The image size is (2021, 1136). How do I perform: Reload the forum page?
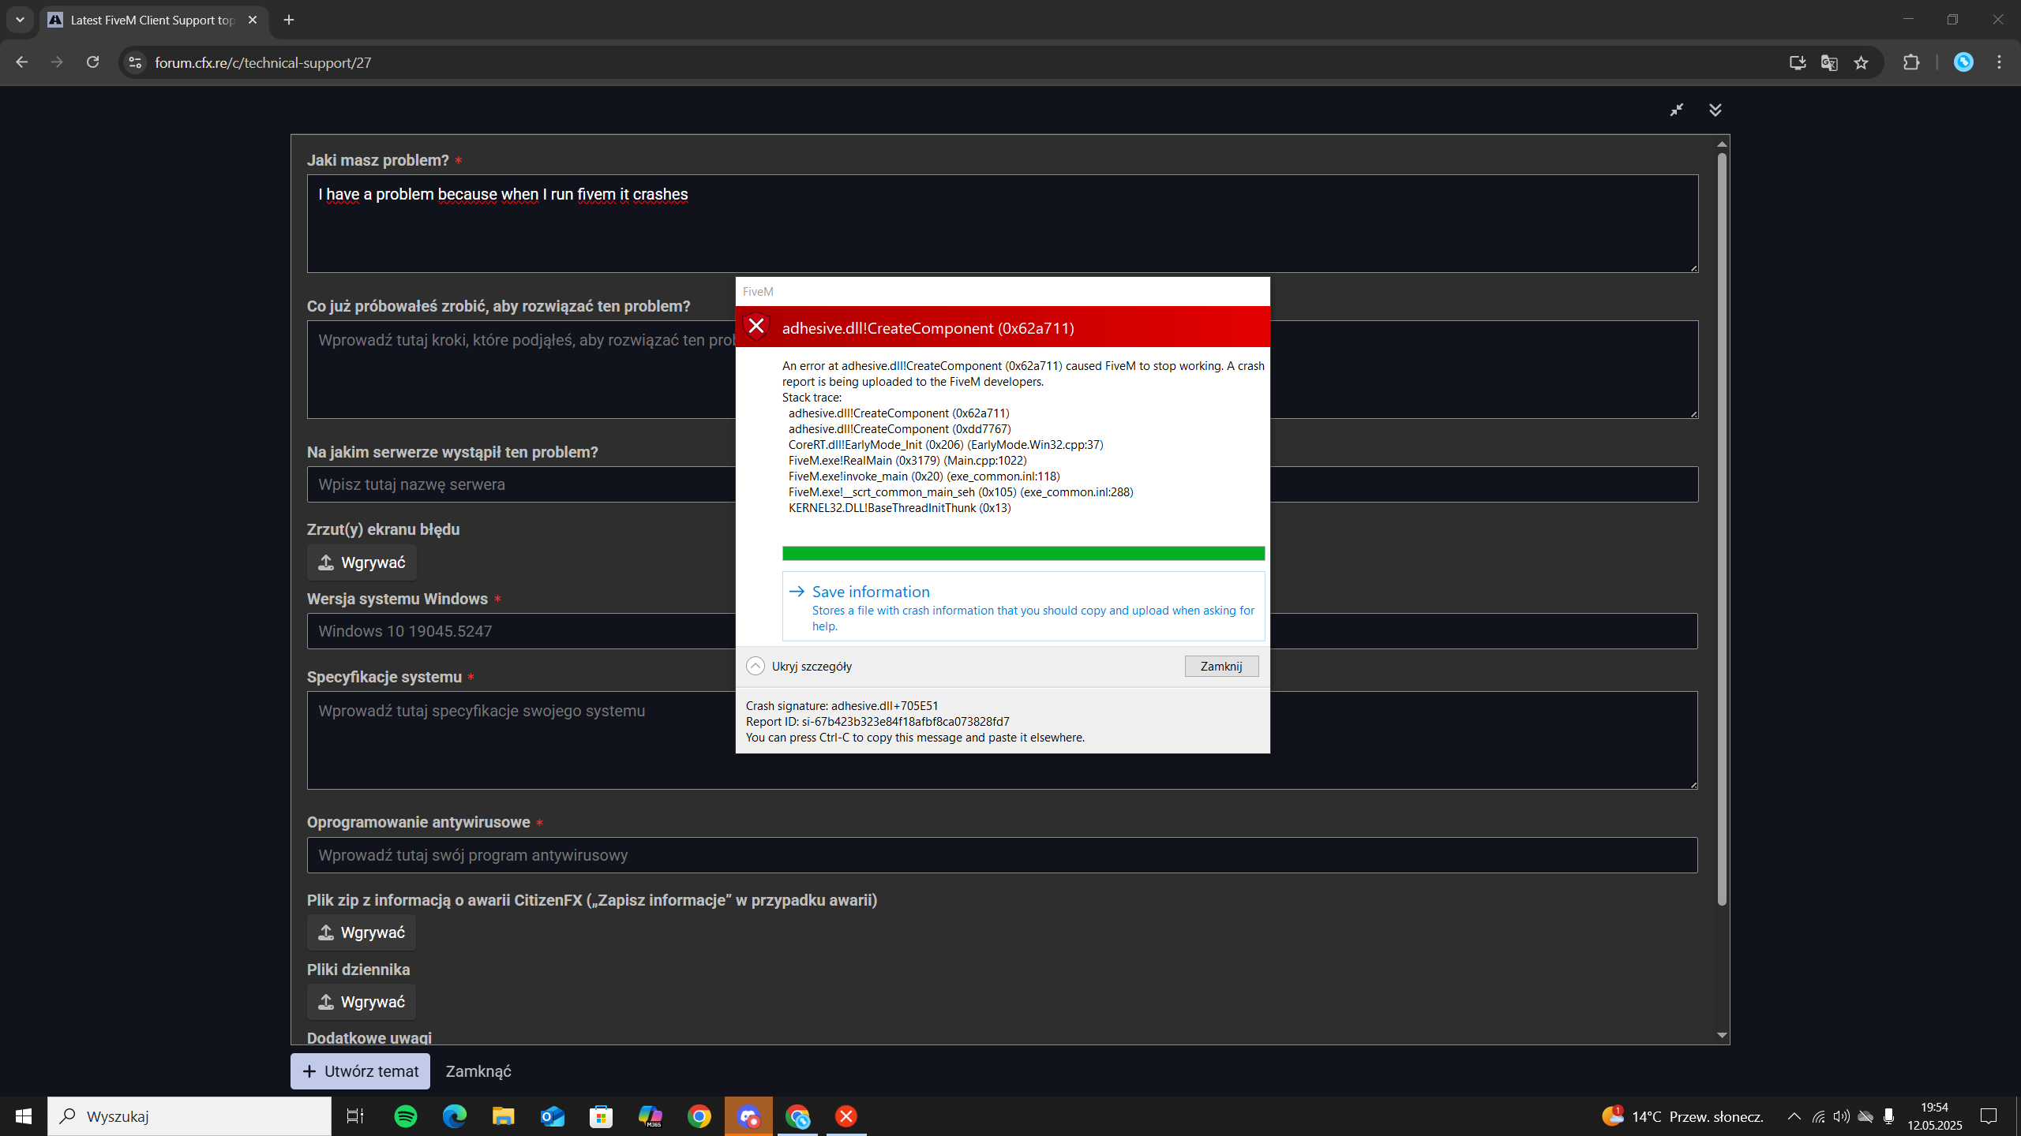point(92,62)
